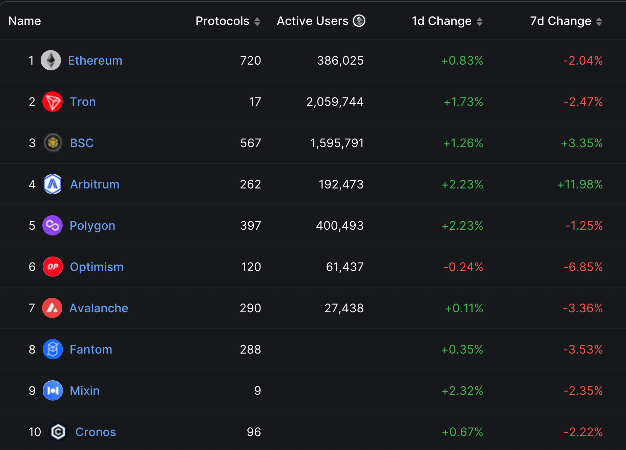Viewport: 626px width, 450px height.
Task: Click the 1d Change column header label
Action: [442, 21]
